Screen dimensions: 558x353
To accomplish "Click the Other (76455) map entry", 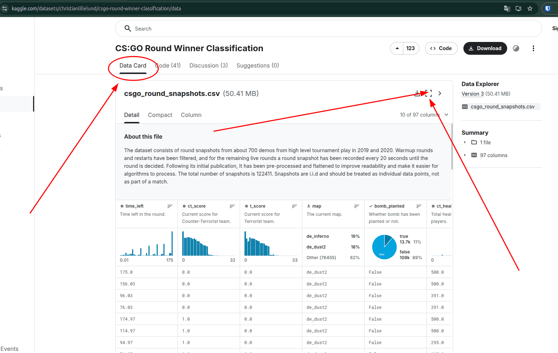I will point(333,258).
